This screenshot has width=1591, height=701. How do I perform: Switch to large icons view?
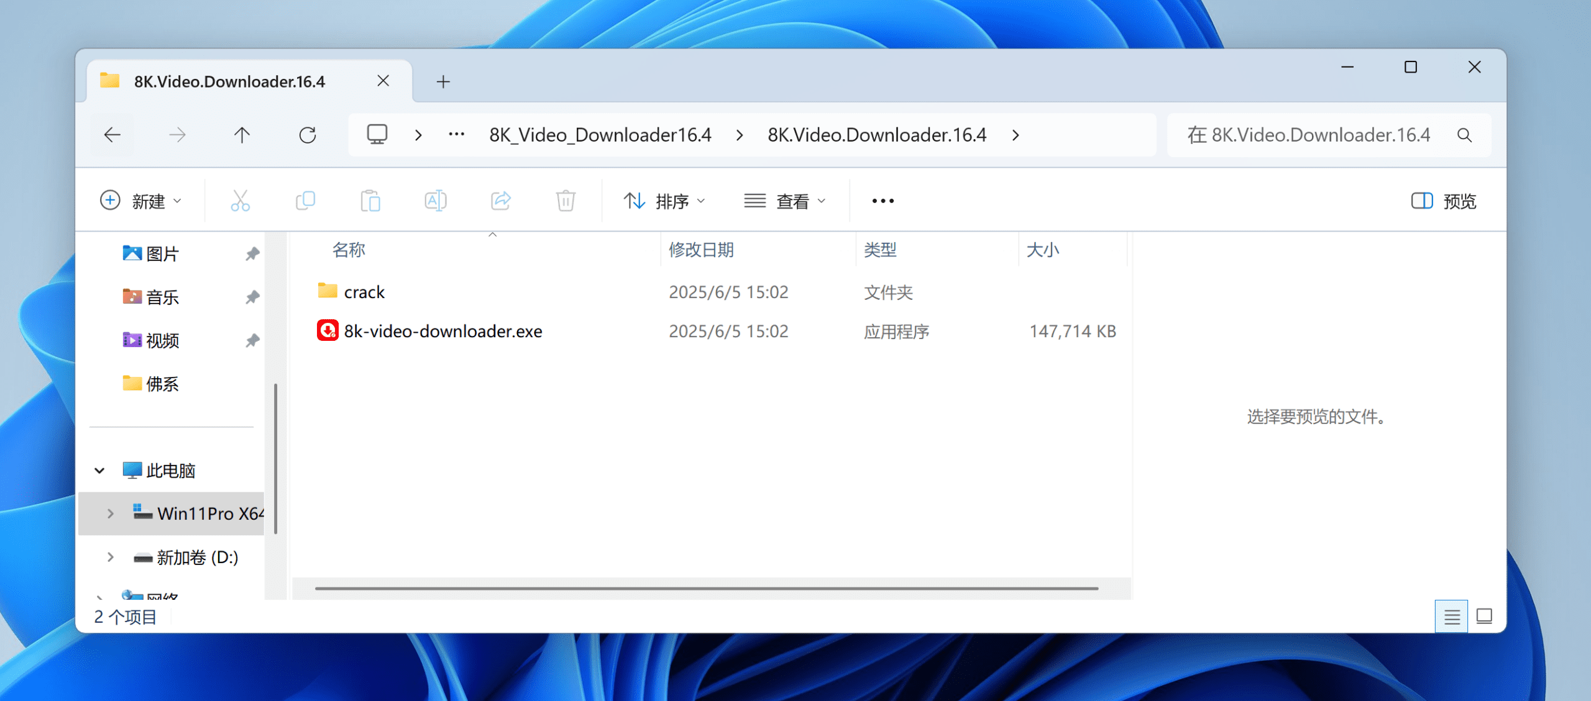coord(1484,617)
